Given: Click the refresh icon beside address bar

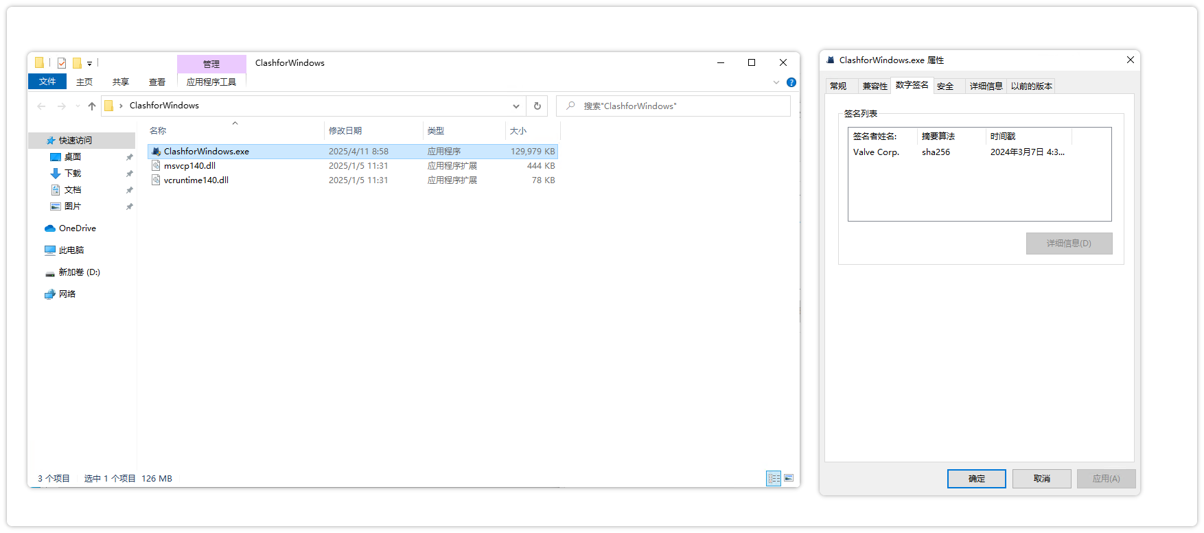Looking at the screenshot, I should pyautogui.click(x=537, y=106).
